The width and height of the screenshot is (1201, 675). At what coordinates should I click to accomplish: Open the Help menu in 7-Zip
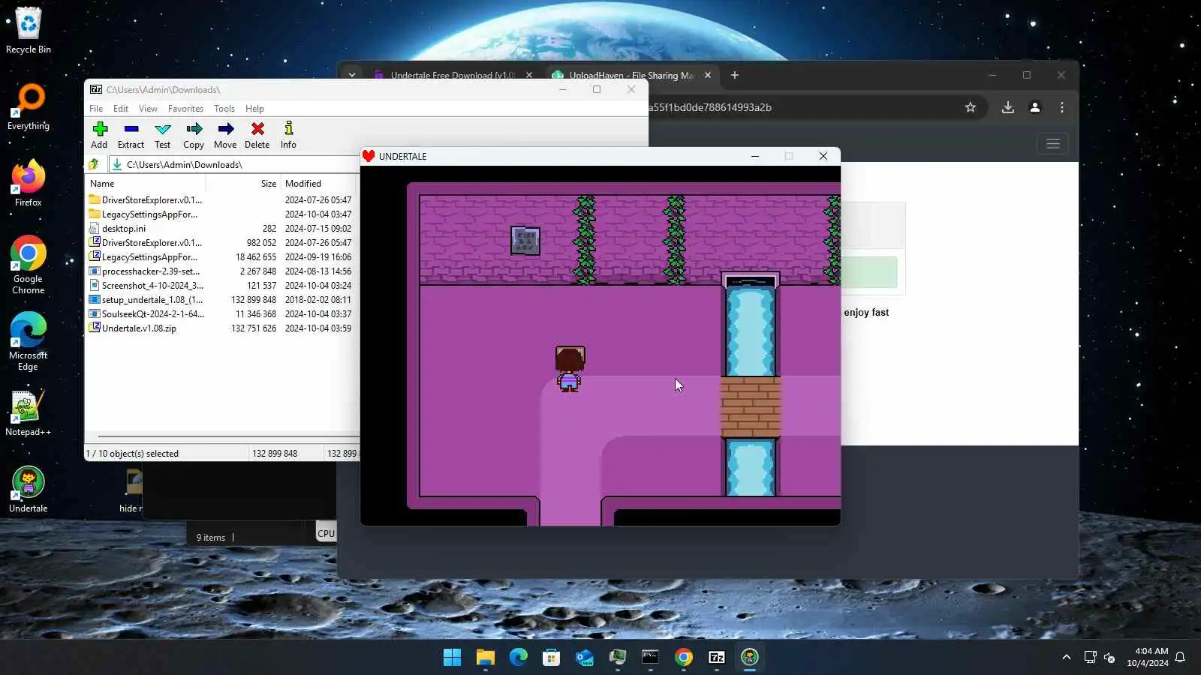tap(254, 109)
